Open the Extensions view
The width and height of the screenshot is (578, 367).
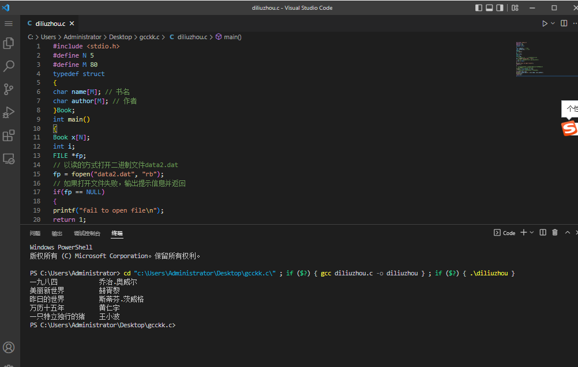click(9, 135)
